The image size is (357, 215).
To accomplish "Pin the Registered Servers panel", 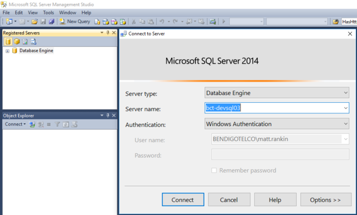I will (x=108, y=33).
